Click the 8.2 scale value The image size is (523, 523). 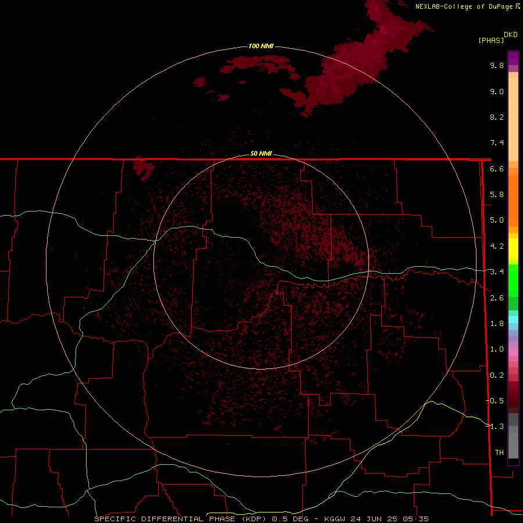[x=497, y=117]
